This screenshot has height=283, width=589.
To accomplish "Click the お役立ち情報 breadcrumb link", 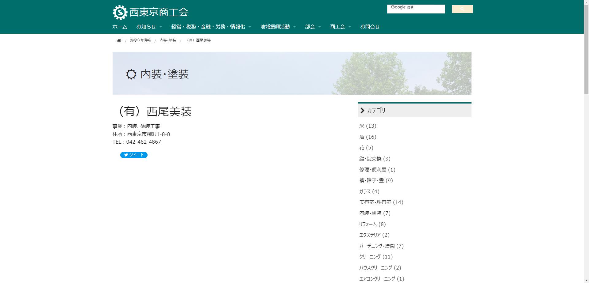I will click(140, 40).
